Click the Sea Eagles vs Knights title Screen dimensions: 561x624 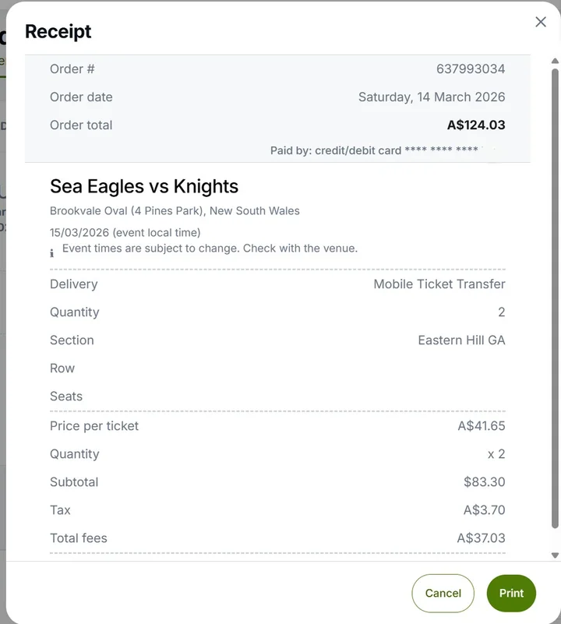point(144,187)
